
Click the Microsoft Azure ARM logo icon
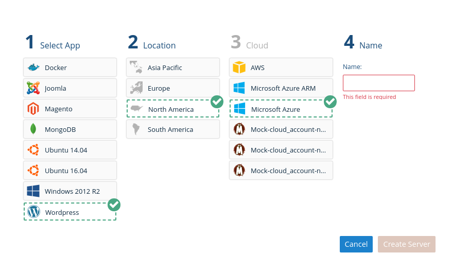coord(239,88)
